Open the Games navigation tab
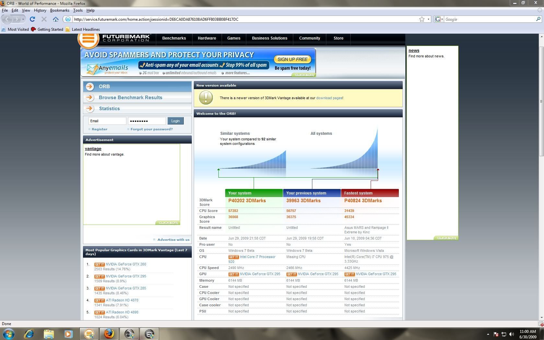544x340 pixels. (x=234, y=38)
